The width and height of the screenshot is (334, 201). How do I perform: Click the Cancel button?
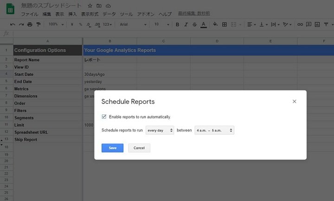pyautogui.click(x=139, y=148)
